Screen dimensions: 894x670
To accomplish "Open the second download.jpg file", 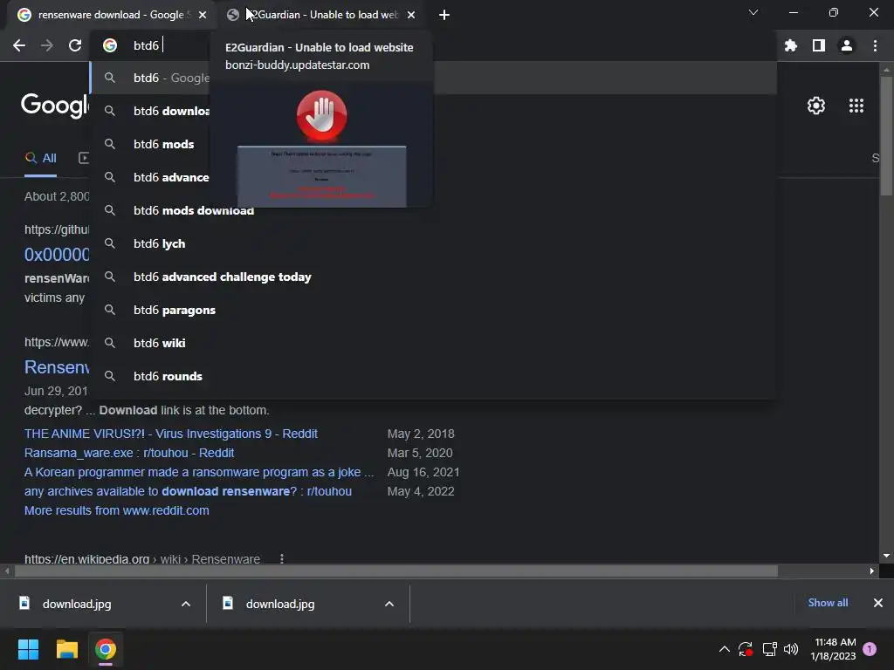I will pos(280,604).
